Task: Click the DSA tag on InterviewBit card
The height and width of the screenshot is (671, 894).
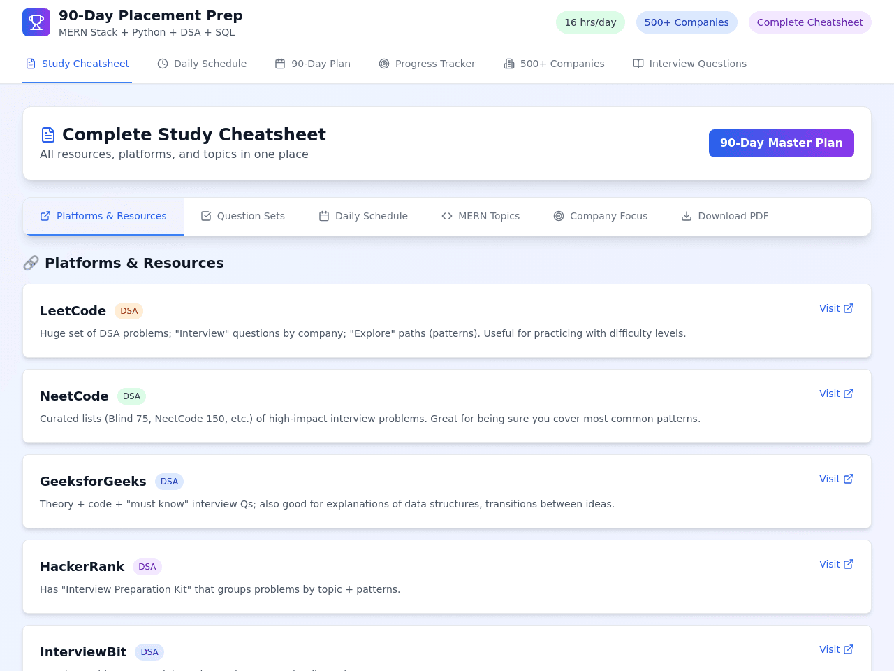Action: click(149, 652)
